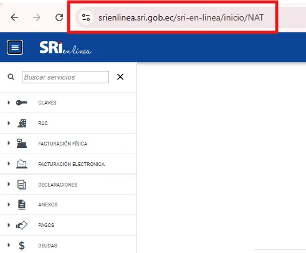
Task: Open FACTURACIÓN FÍSICA menu label
Action: pos(63,144)
